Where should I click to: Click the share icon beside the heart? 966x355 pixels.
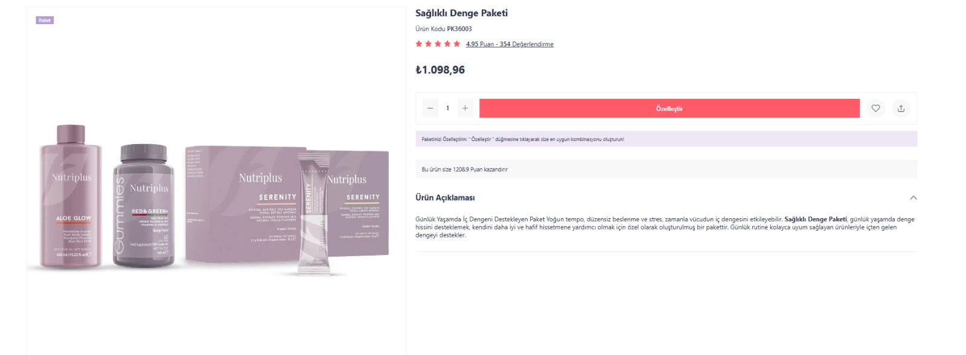click(901, 108)
